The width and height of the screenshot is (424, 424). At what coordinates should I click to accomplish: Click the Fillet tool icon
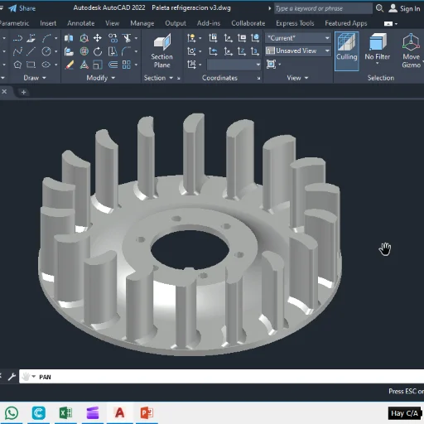pos(126,51)
